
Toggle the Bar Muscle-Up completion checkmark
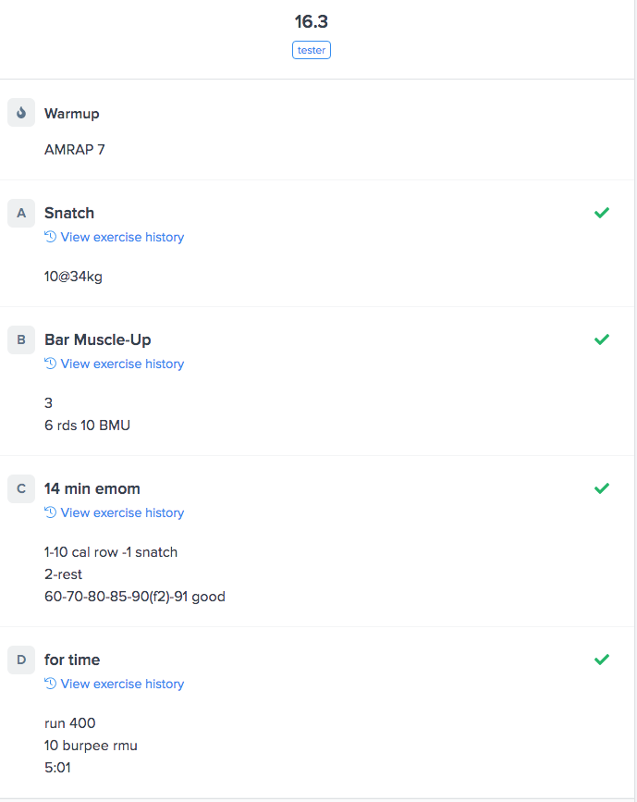pos(602,339)
